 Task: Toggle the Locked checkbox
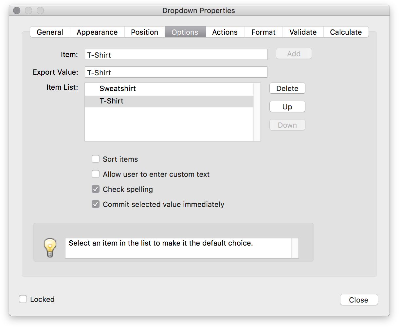23,299
